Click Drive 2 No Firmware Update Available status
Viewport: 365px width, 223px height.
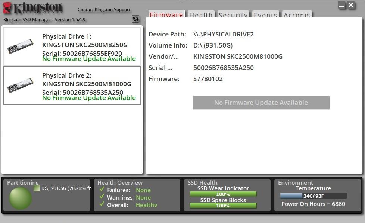(x=89, y=98)
